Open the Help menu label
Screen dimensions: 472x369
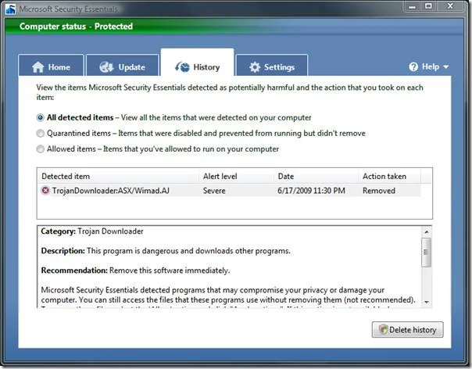click(x=431, y=66)
